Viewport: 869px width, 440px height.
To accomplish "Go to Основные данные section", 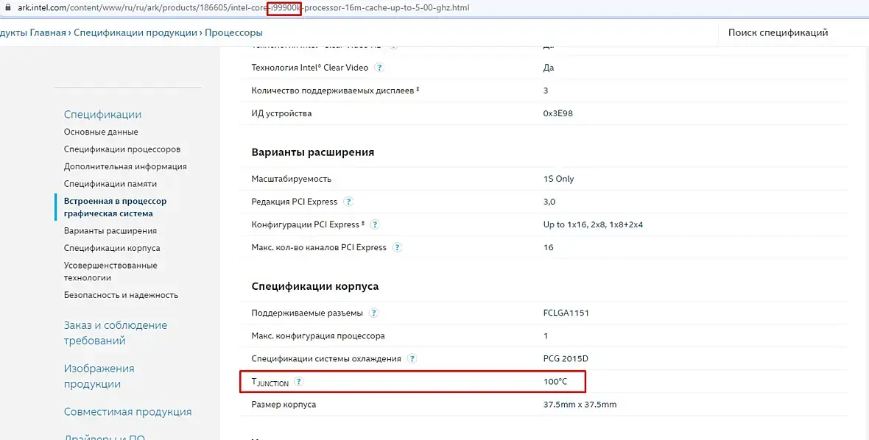I will 101,132.
